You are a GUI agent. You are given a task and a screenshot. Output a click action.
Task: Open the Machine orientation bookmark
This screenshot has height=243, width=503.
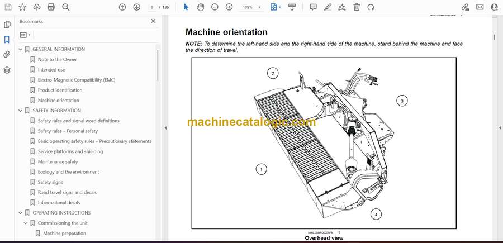pyautogui.click(x=58, y=101)
